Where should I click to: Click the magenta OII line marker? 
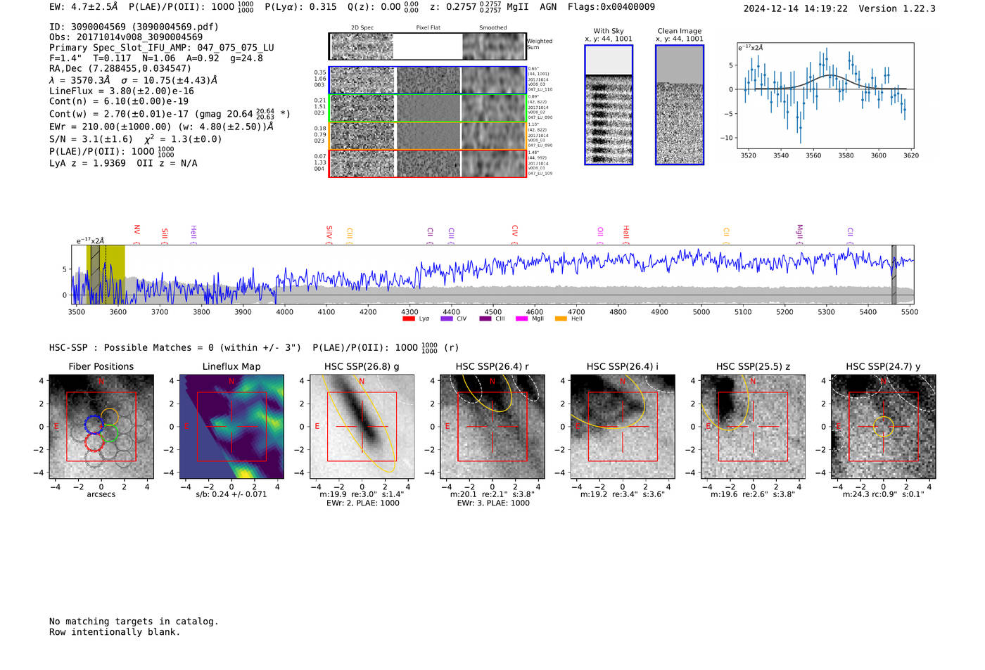click(600, 234)
